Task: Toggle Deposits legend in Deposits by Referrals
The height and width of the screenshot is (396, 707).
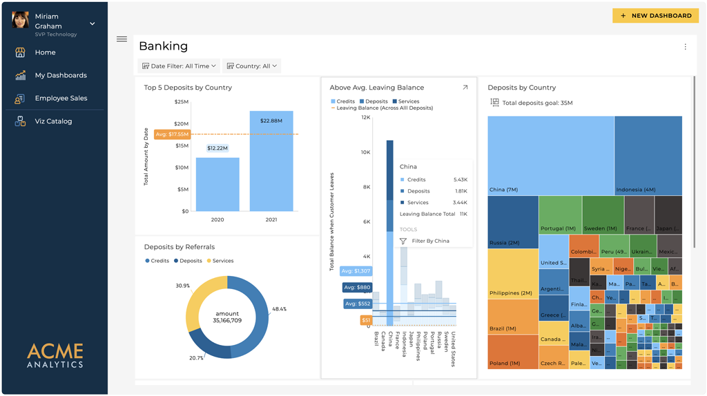Action: point(188,261)
